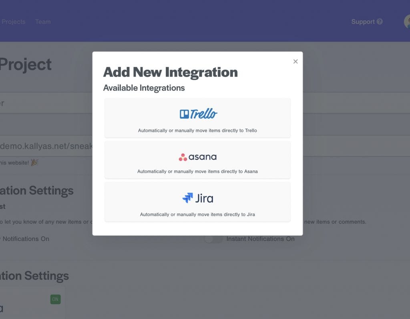The image size is (410, 319).
Task: Select the Asana integration card
Action: tap(197, 160)
